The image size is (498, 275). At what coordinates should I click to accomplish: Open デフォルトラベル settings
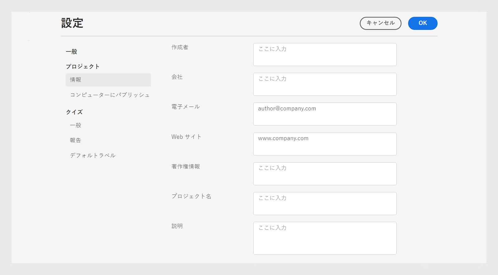point(93,156)
